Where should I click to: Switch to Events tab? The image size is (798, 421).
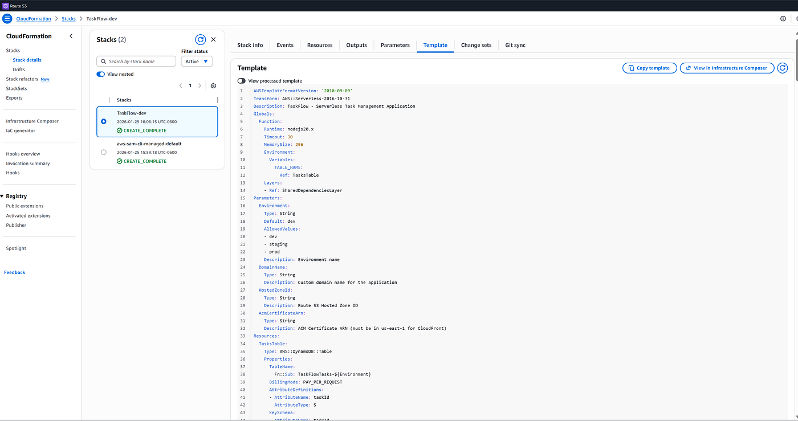pyautogui.click(x=285, y=45)
